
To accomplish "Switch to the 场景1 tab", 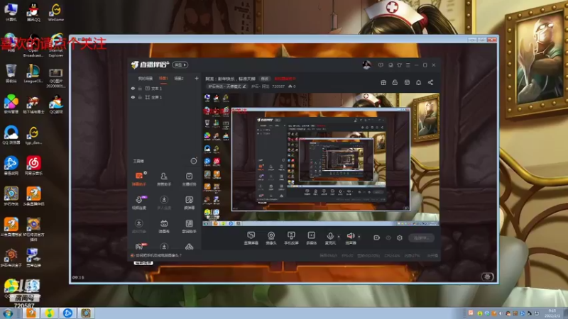I will point(163,79).
